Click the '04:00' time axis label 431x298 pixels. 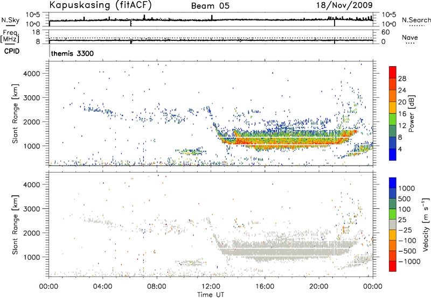(x=102, y=287)
